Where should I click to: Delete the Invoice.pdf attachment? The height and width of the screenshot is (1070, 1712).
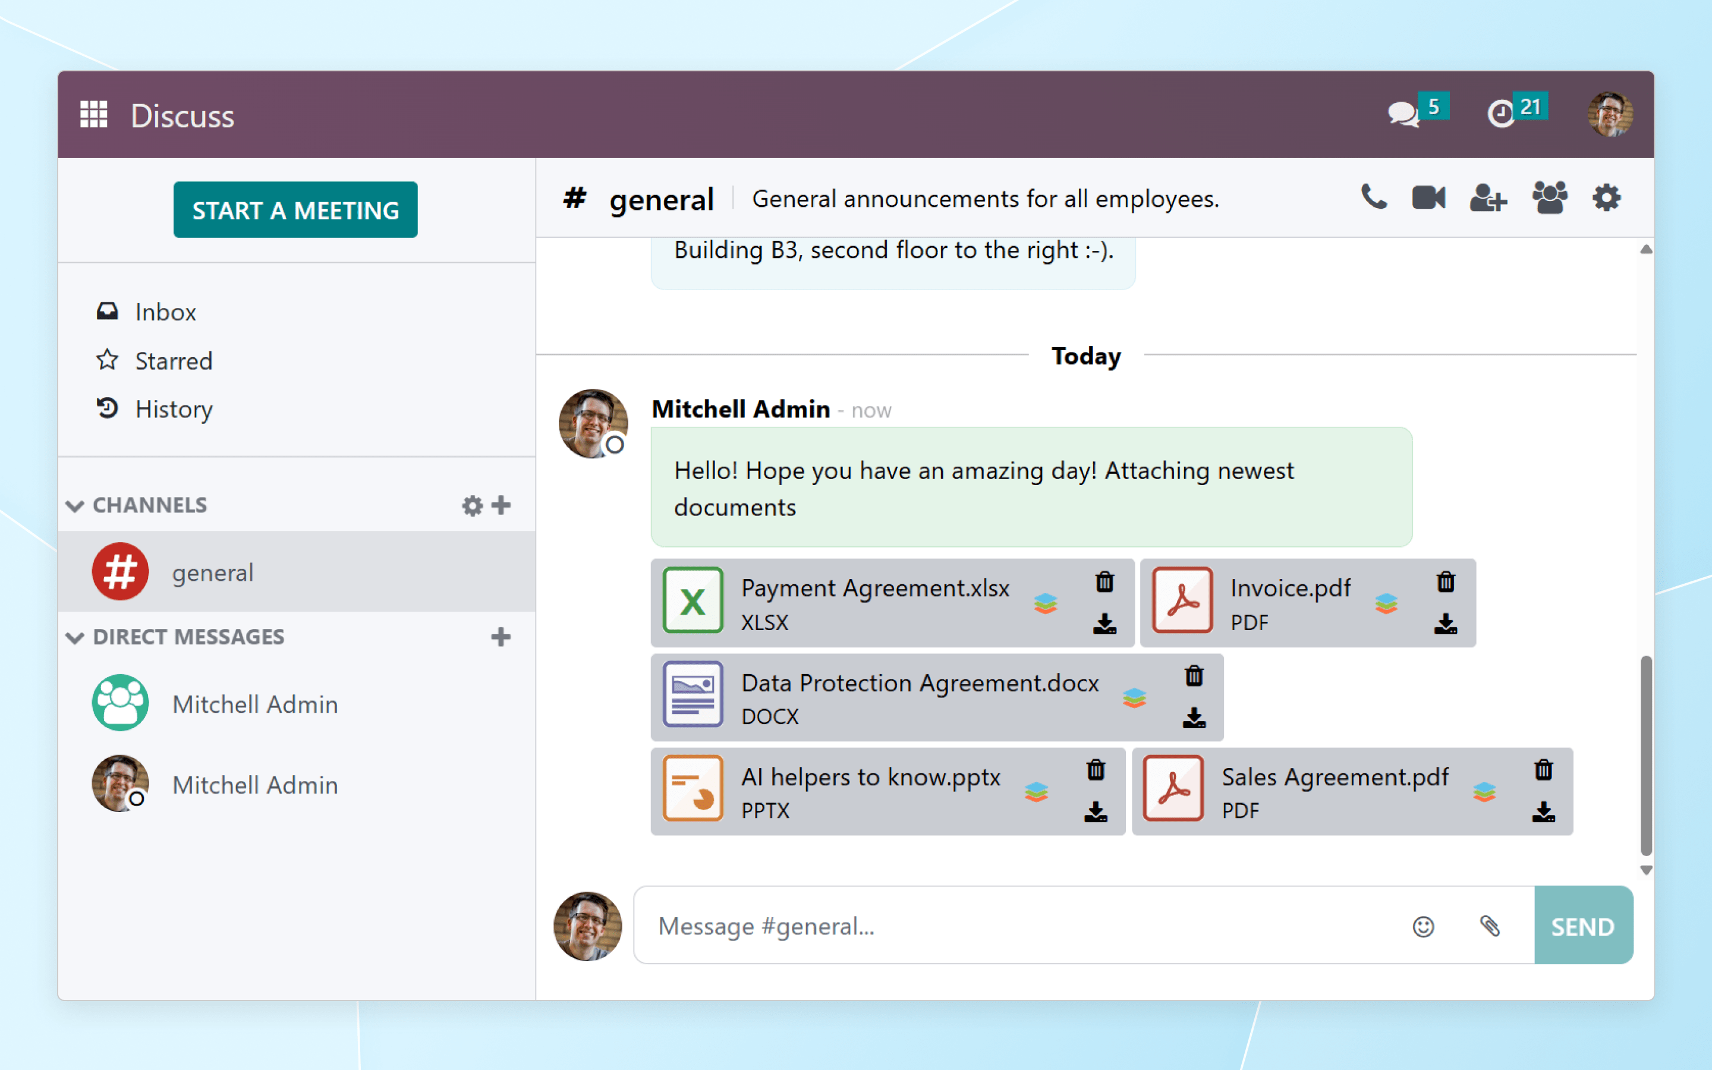[1445, 582]
